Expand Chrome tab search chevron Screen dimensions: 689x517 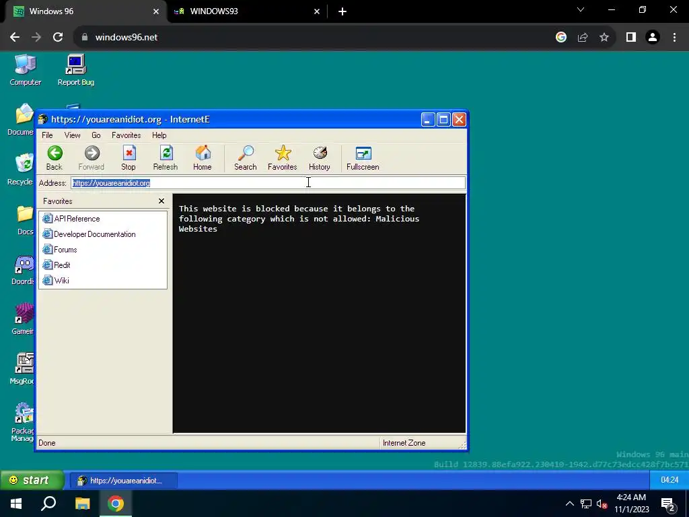coord(581,9)
